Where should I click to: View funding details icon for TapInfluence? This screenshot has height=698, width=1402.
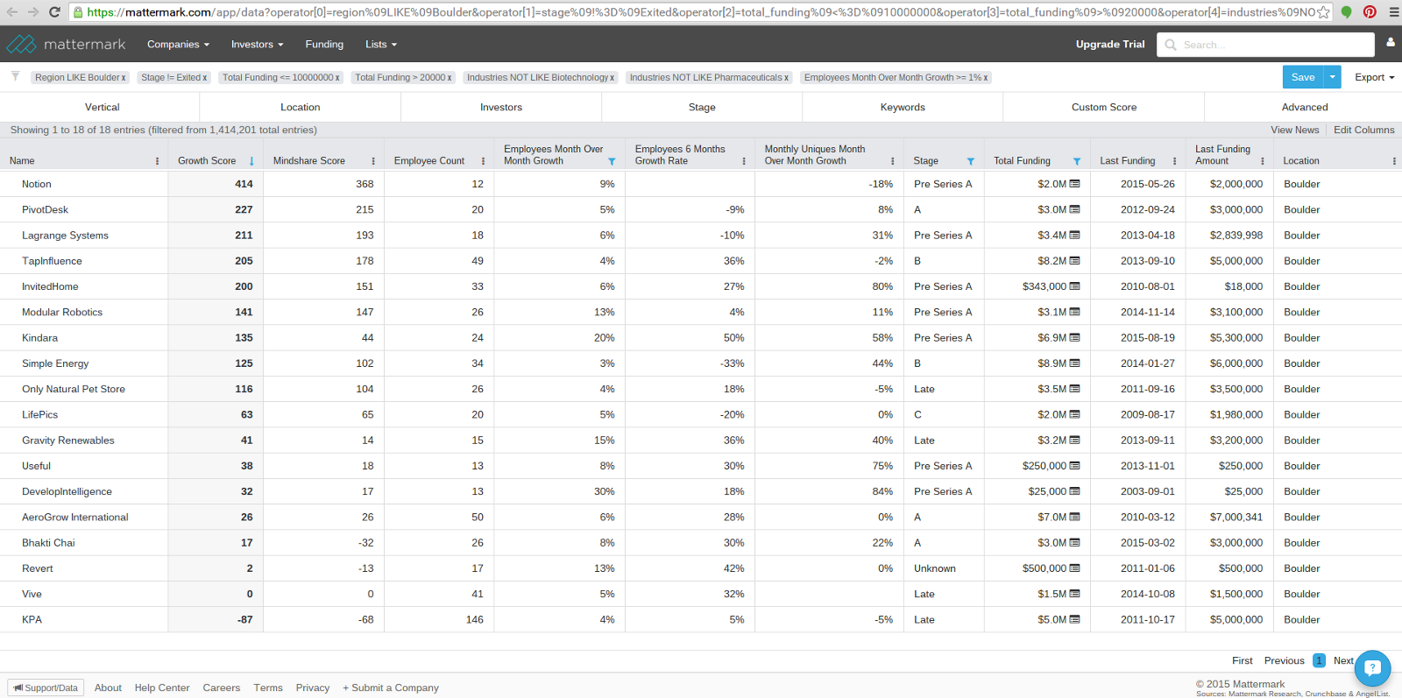click(x=1075, y=261)
